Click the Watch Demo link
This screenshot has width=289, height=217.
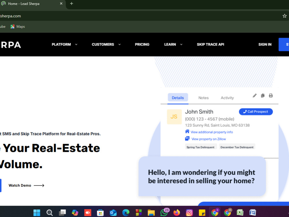tap(26, 185)
